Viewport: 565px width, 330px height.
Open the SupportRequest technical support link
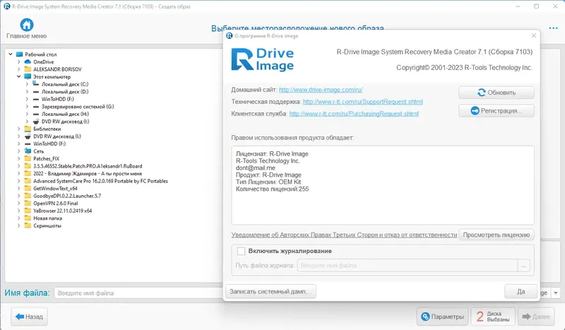[x=363, y=102]
